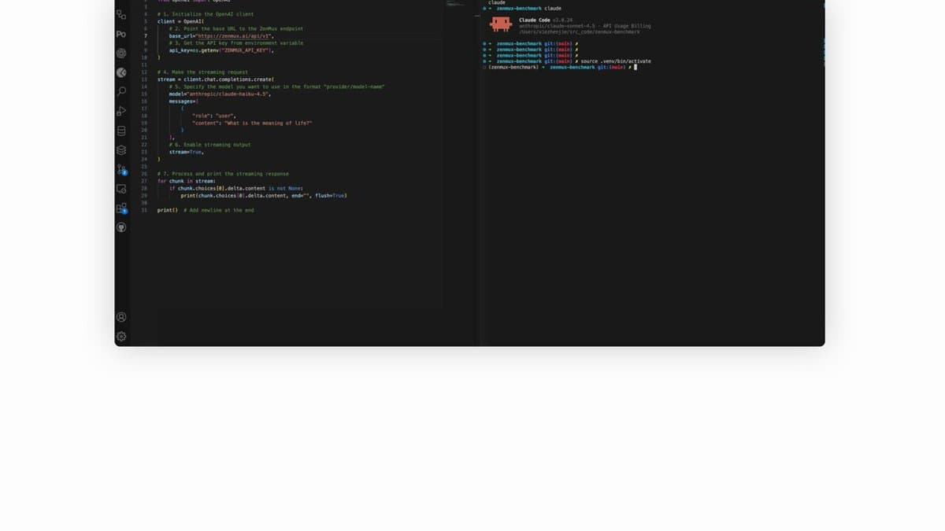This screenshot has height=531, width=945.
Task: Click the 'messages=[' code line
Action: (183, 101)
